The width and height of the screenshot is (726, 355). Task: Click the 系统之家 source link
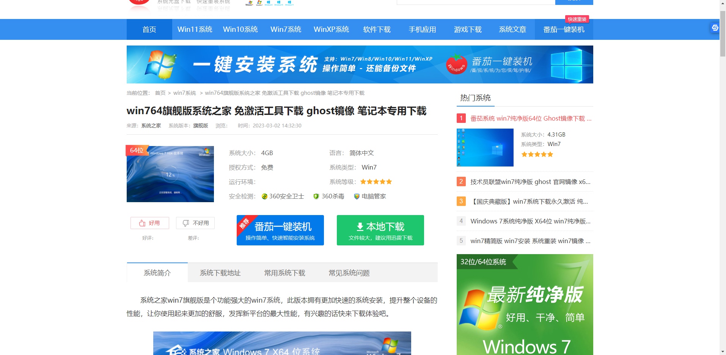coord(151,126)
